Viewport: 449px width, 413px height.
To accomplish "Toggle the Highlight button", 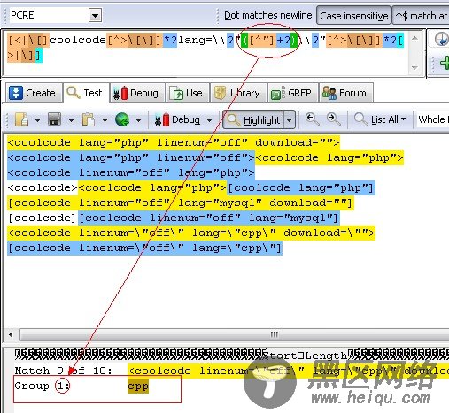I will [253, 119].
